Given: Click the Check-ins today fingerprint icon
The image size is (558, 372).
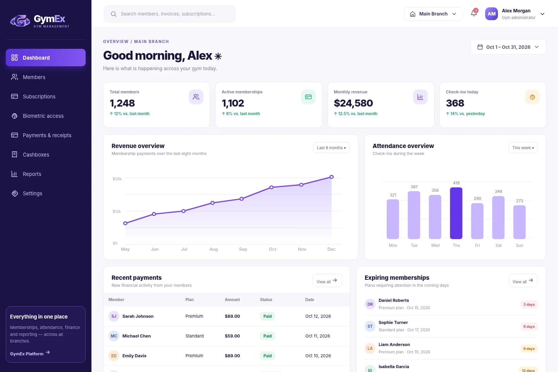Looking at the screenshot, I should click(532, 97).
